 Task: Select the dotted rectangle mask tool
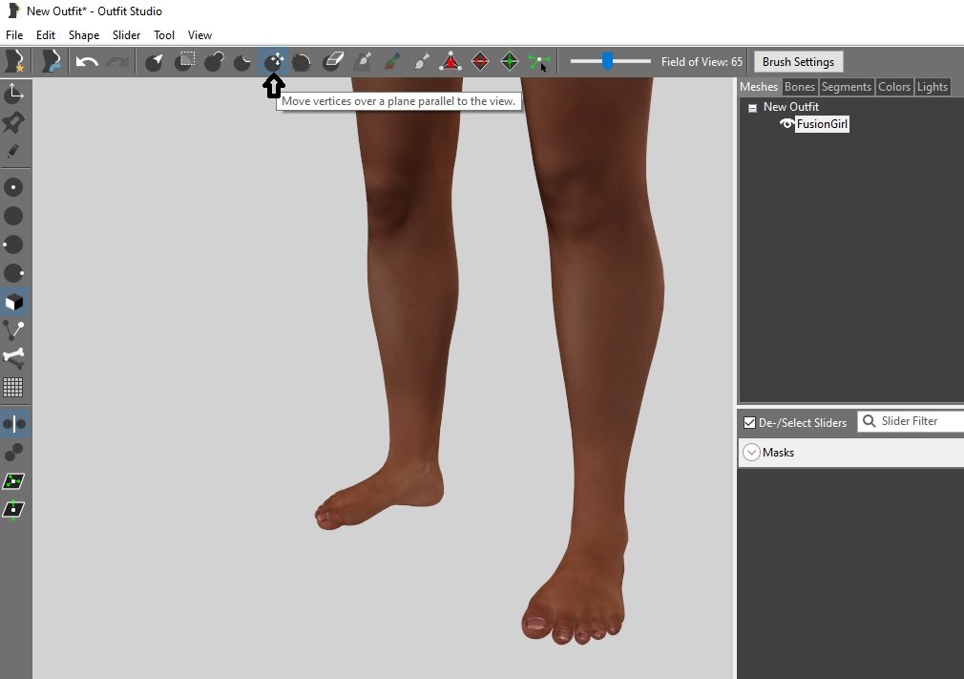(187, 61)
